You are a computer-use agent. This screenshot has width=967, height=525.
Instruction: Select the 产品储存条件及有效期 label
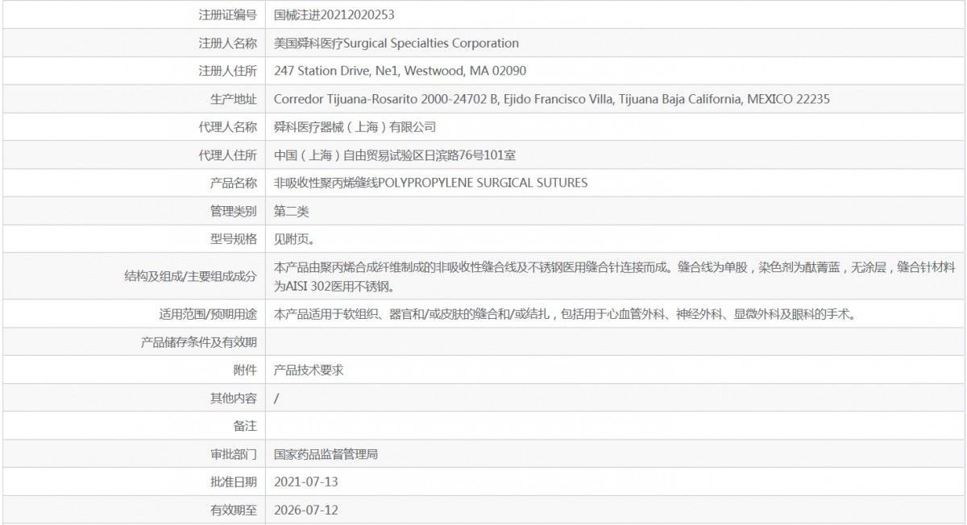(x=199, y=342)
